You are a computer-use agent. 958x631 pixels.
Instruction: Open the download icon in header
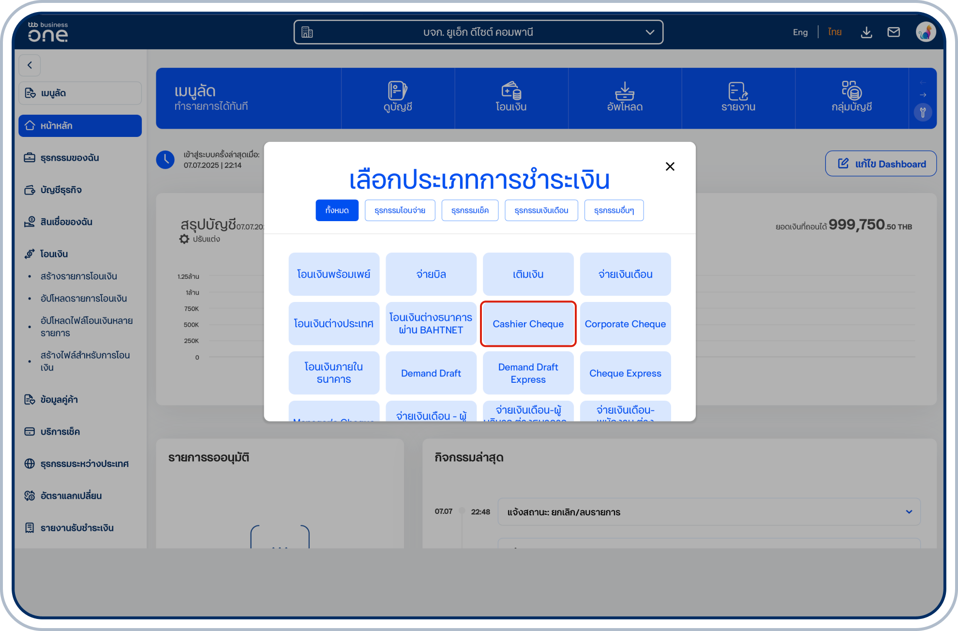[866, 32]
